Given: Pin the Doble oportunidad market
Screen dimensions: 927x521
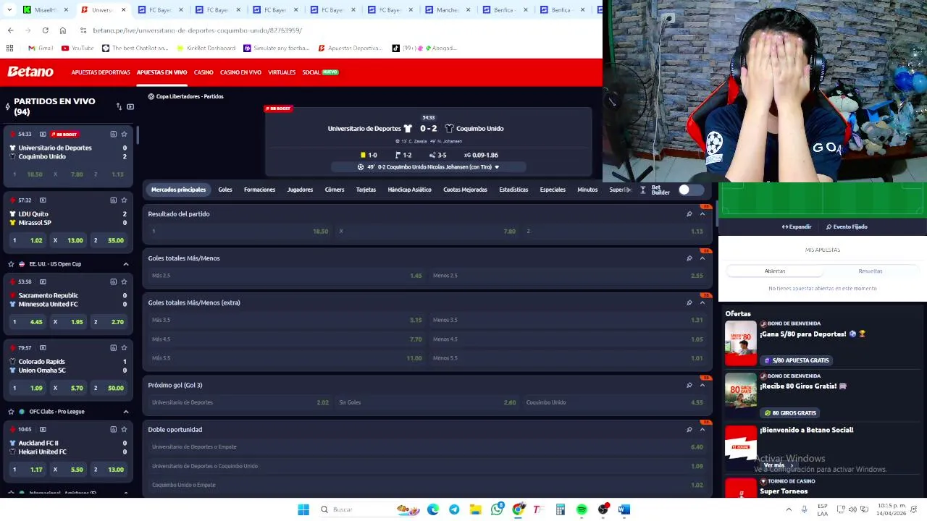Looking at the screenshot, I should 689,430.
